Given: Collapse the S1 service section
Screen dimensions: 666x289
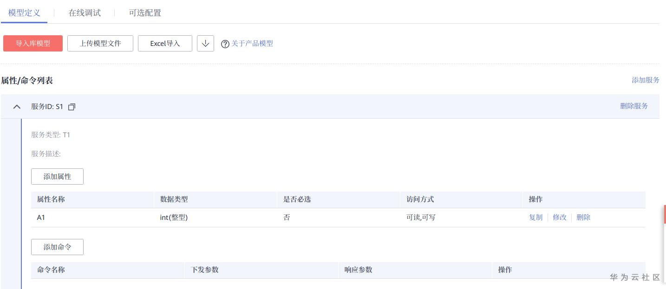Looking at the screenshot, I should point(17,107).
